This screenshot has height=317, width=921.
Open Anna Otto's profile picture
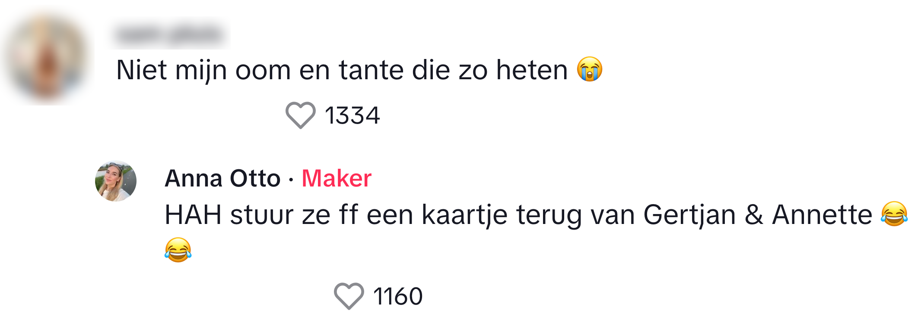point(116,181)
